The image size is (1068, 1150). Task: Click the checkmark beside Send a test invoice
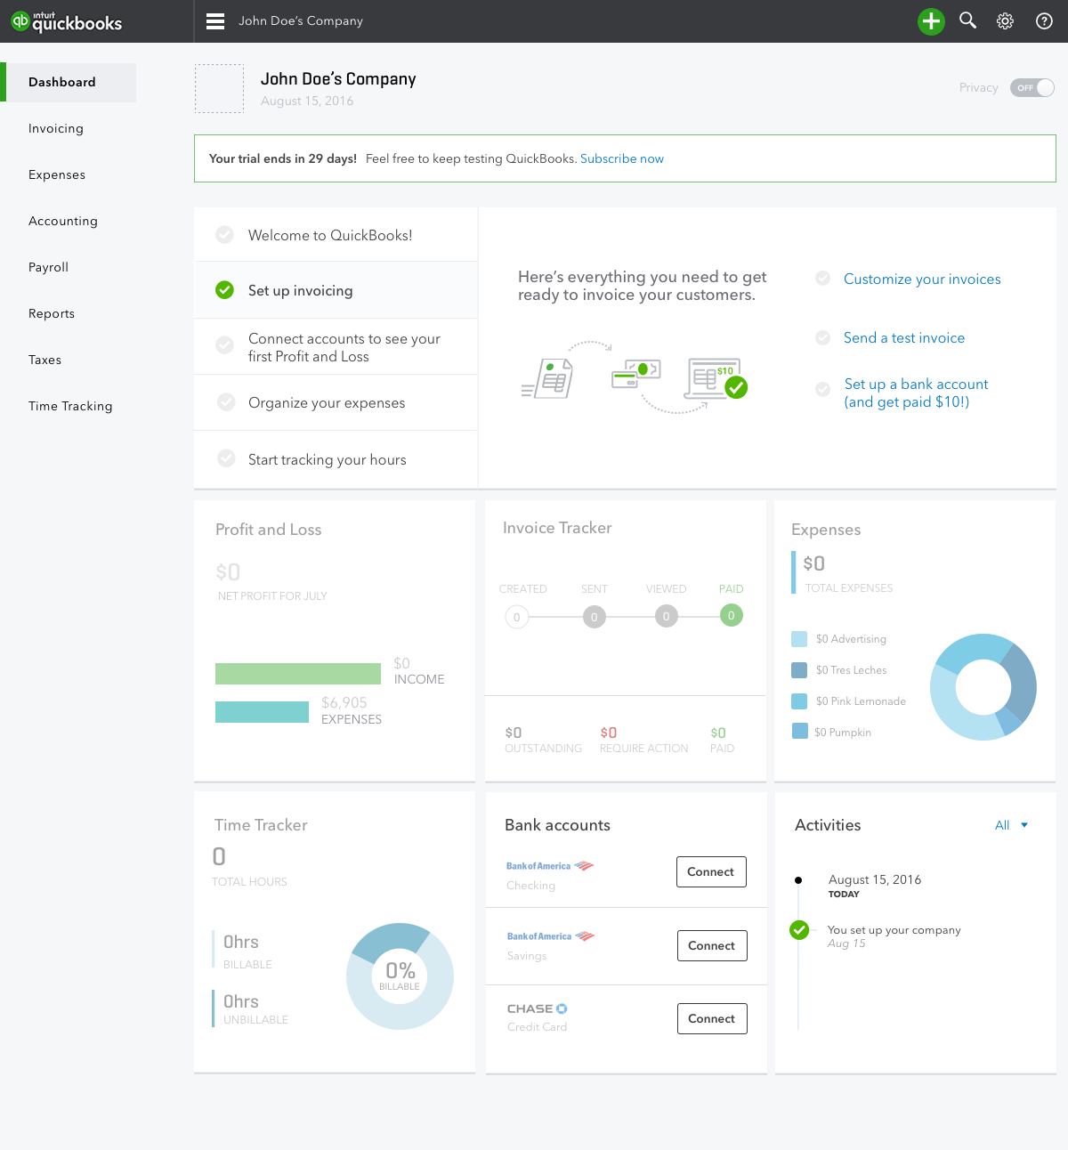coord(823,337)
